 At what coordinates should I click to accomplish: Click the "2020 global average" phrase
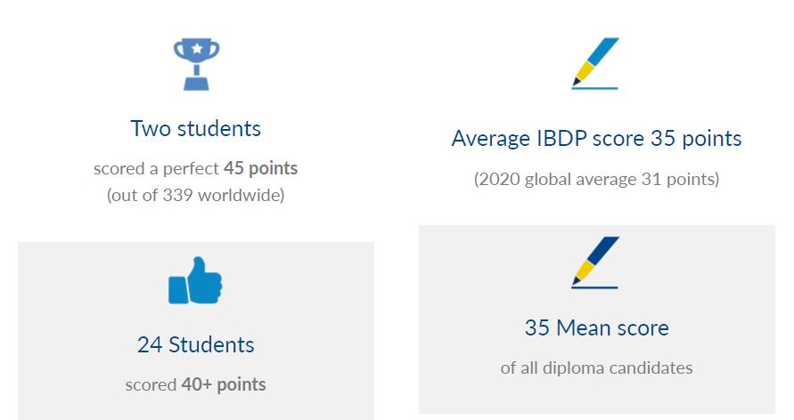(x=558, y=179)
